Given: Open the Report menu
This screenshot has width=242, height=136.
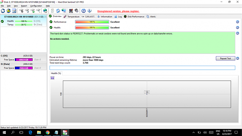Looking at the screenshot, I should click(24, 6).
